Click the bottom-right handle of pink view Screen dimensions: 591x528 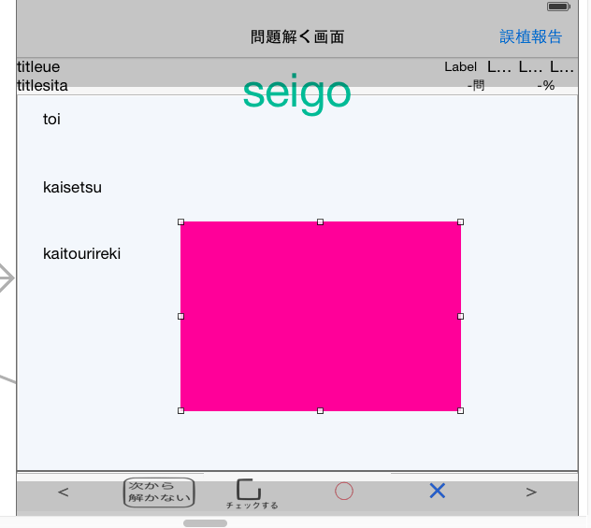[x=461, y=411]
